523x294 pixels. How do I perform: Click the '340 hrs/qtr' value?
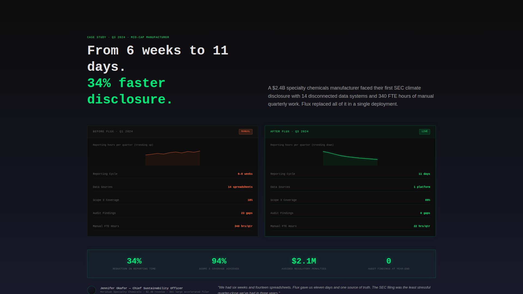point(244,226)
